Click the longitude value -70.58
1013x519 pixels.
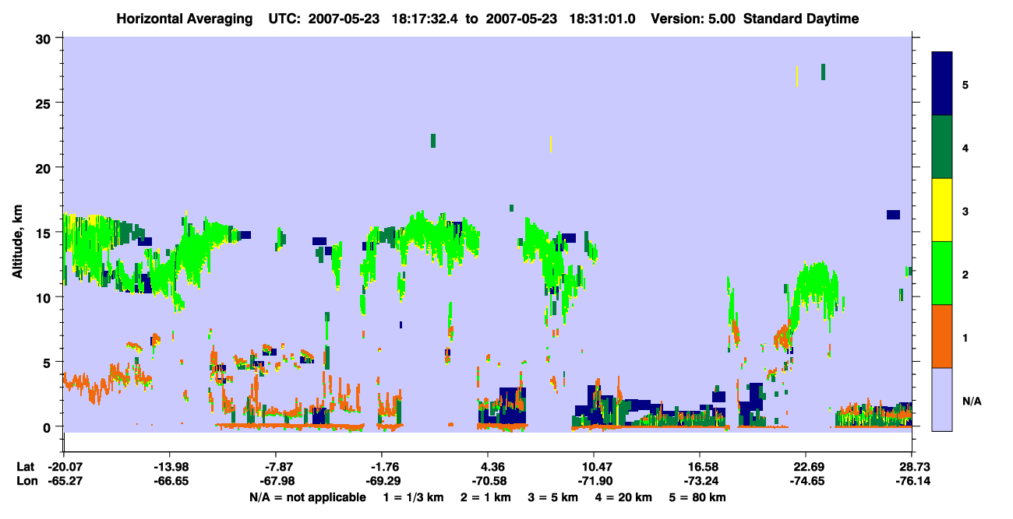(x=488, y=482)
